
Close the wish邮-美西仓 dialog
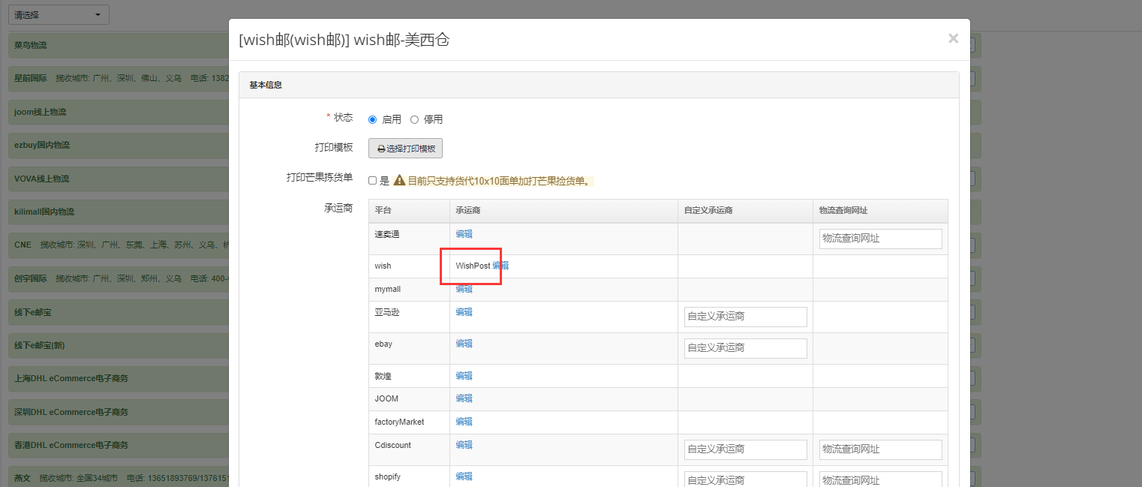pos(953,38)
